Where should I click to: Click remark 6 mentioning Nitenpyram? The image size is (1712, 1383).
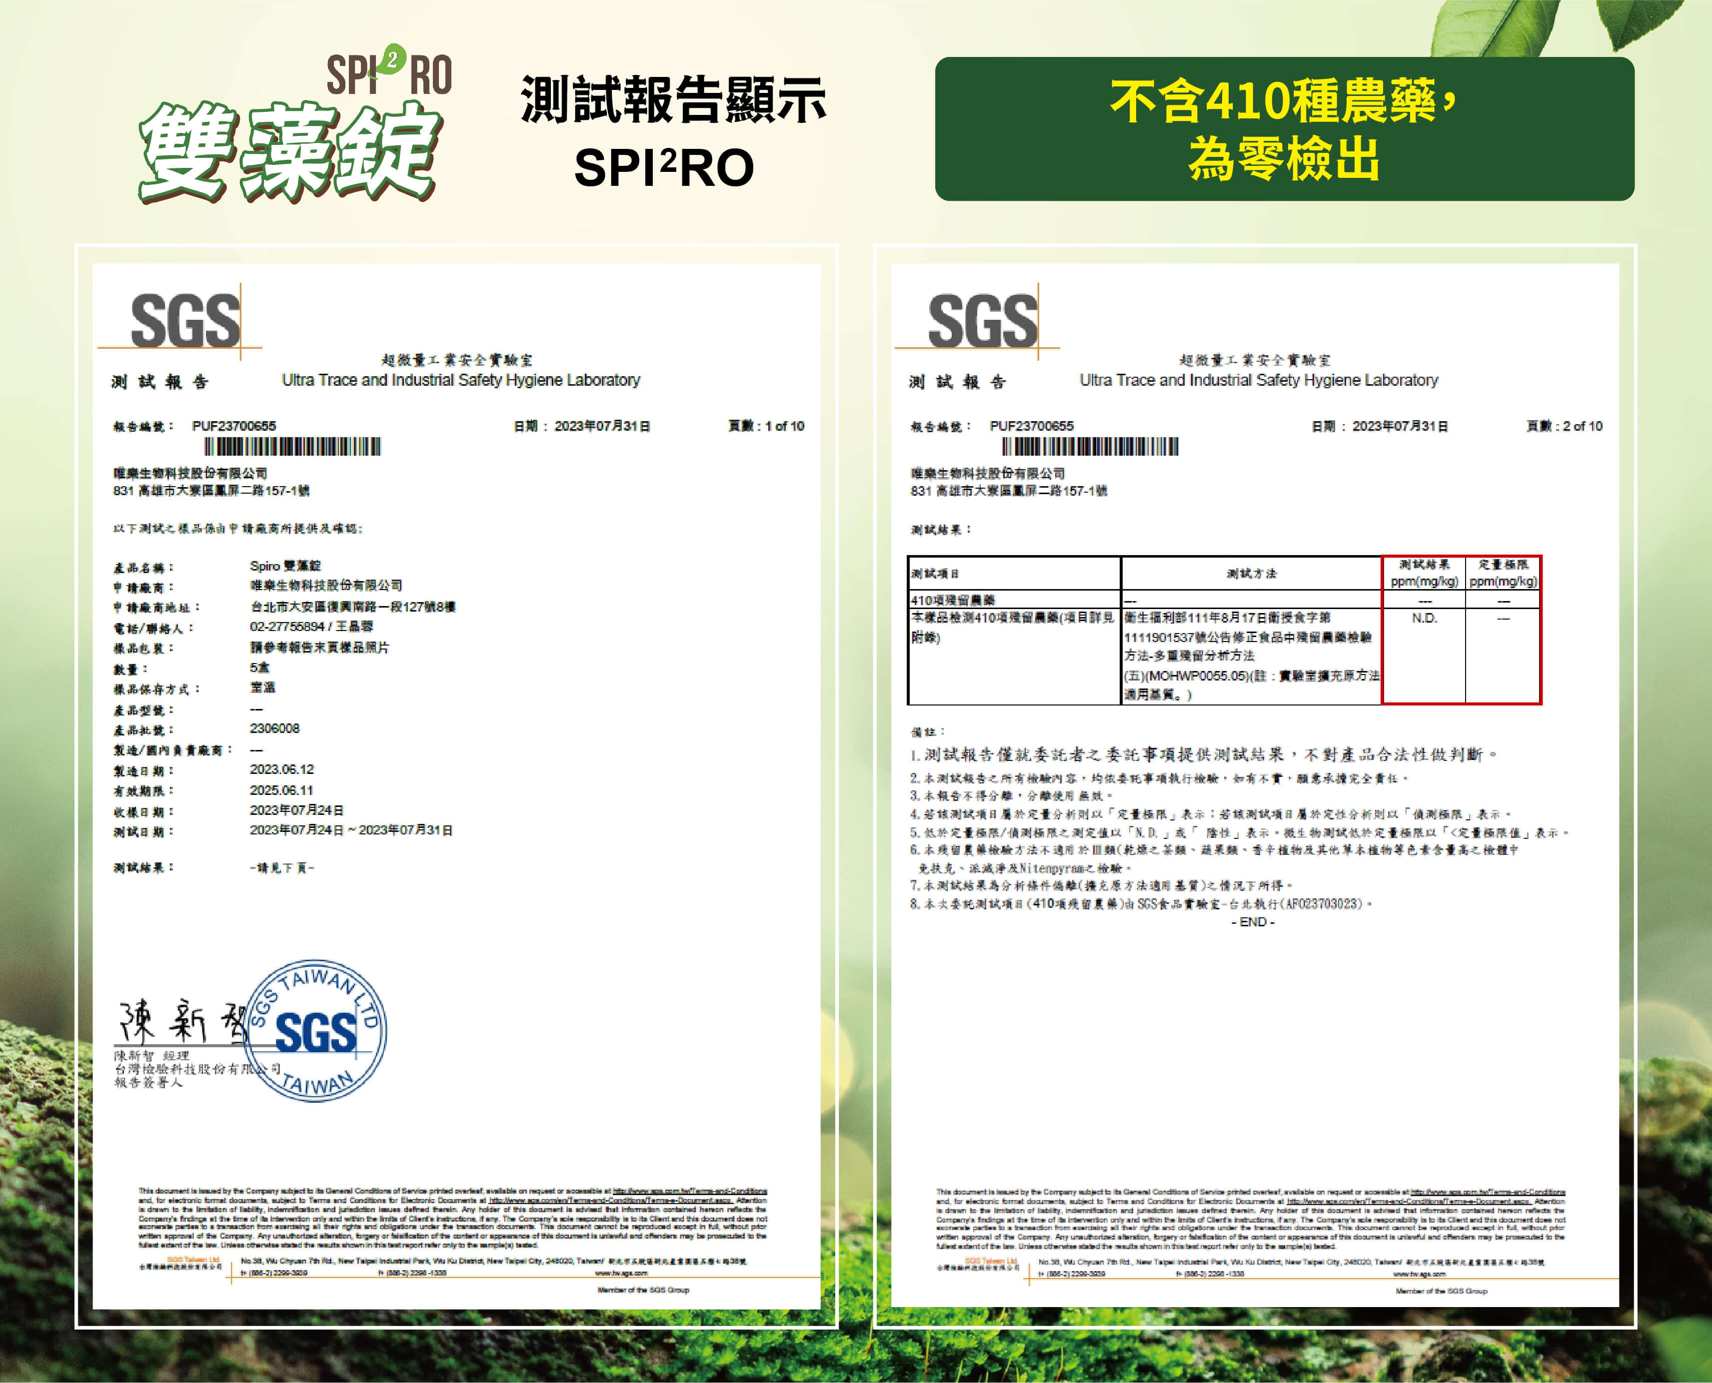pos(1215,859)
